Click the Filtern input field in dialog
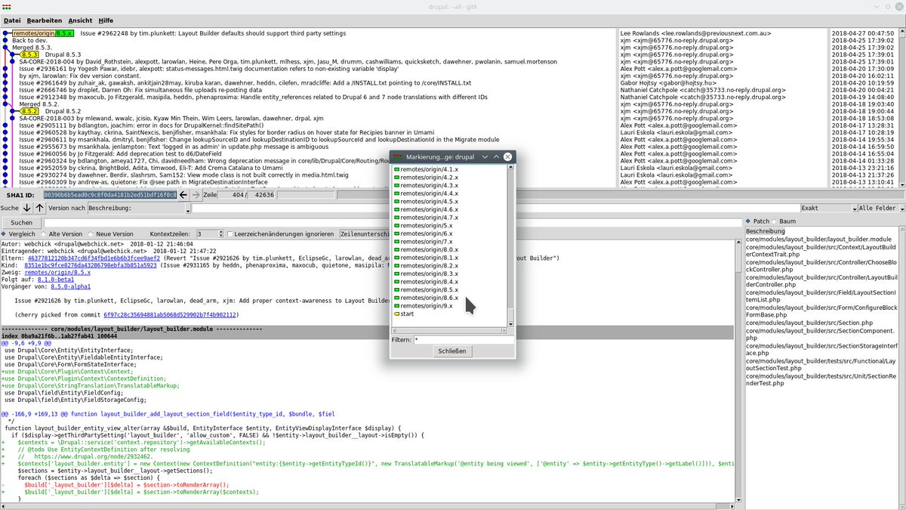 click(x=464, y=340)
